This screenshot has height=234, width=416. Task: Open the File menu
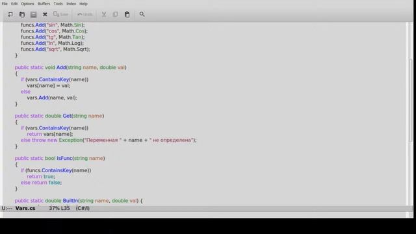[x=5, y=4]
